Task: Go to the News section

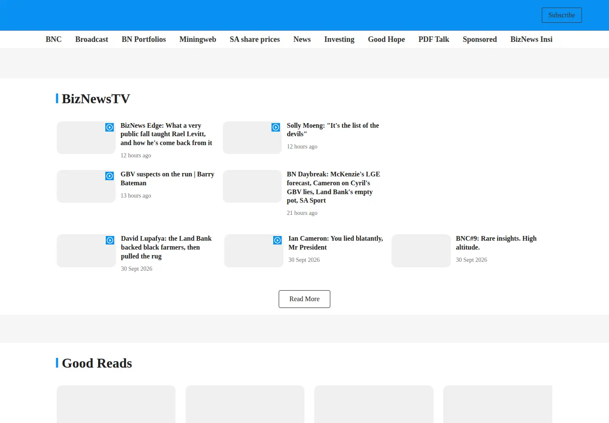Action: 302,39
